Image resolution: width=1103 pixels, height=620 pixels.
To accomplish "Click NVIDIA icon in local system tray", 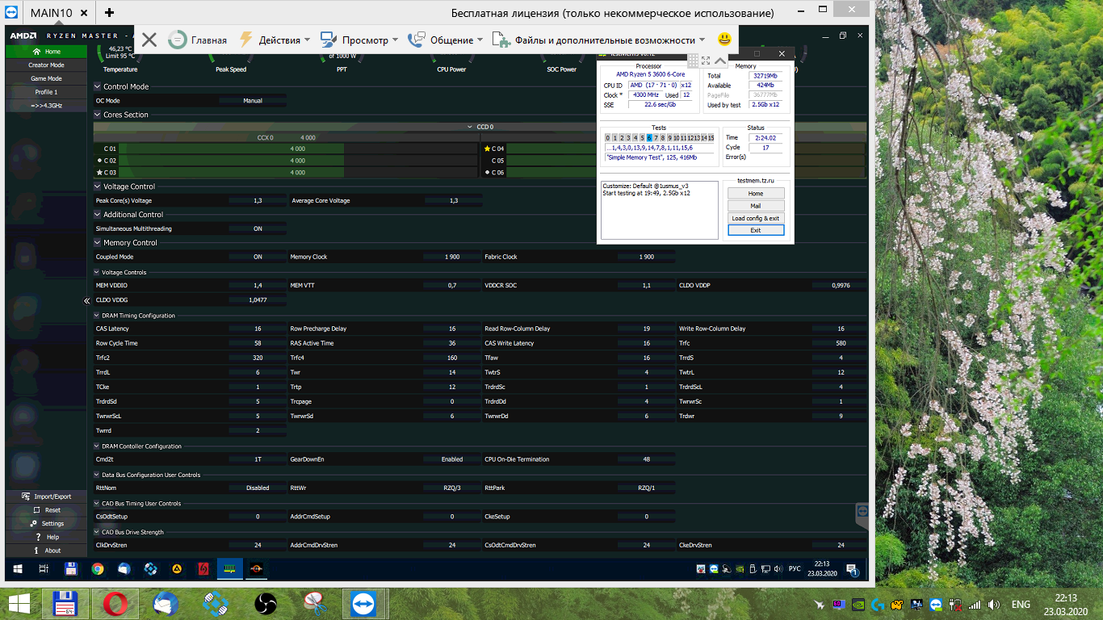I will click(x=859, y=604).
